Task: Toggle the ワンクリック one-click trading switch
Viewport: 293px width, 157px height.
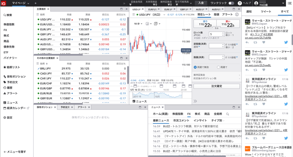Action: (x=231, y=3)
